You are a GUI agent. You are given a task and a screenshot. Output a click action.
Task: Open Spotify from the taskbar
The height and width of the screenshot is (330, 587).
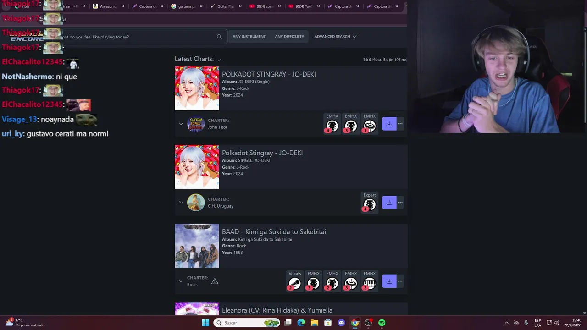[x=382, y=323]
